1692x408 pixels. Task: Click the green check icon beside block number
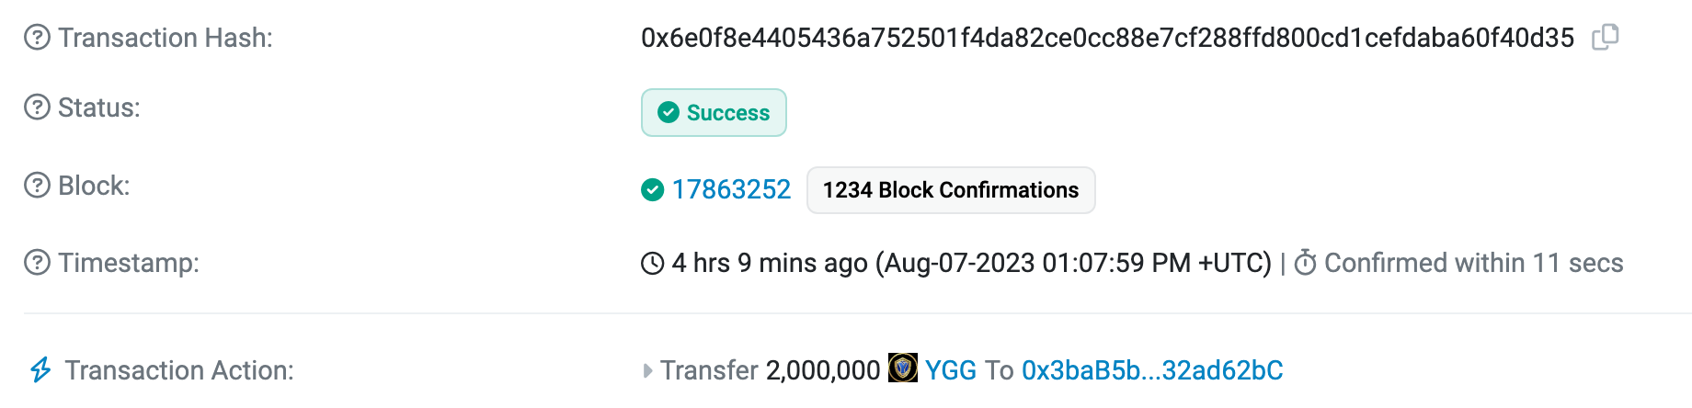tap(652, 190)
